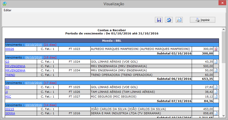Close the Visualização window

click(x=222, y=3)
